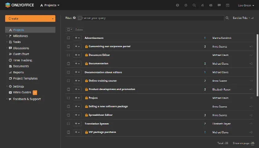This screenshot has width=259, height=148.
Task: Click the filter help question mark icon
Action: tap(74, 18)
